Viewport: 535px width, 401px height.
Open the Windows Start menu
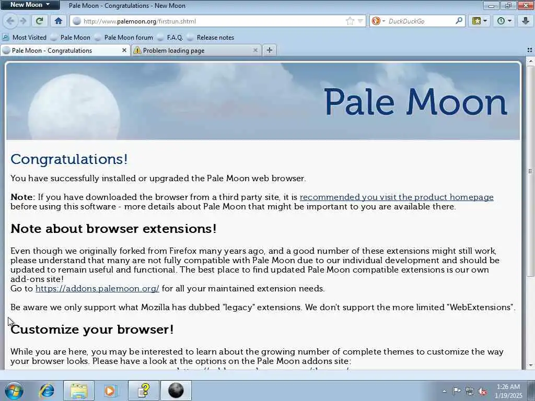point(14,391)
